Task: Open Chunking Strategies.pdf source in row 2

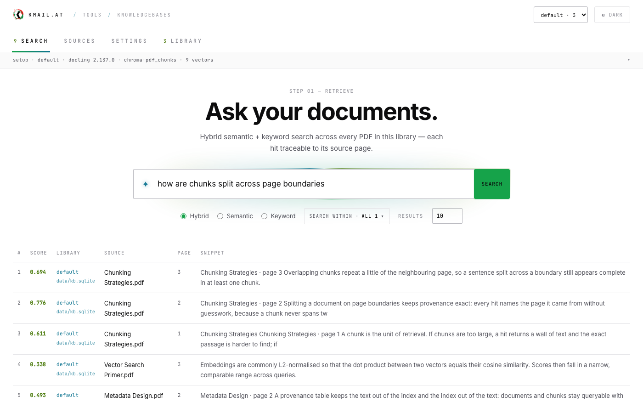Action: tap(124, 308)
